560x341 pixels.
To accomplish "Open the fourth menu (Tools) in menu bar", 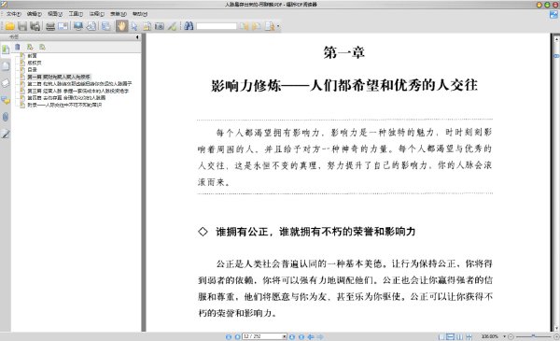I will pyautogui.click(x=76, y=14).
